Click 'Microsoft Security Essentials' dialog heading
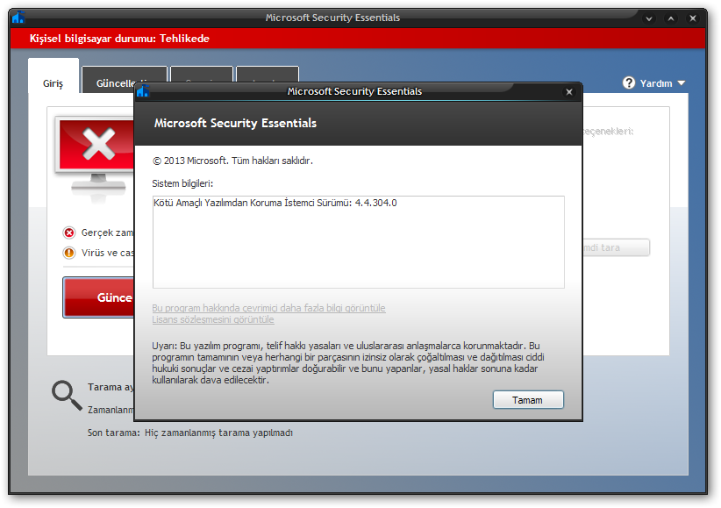The width and height of the screenshot is (721, 508). pos(235,124)
